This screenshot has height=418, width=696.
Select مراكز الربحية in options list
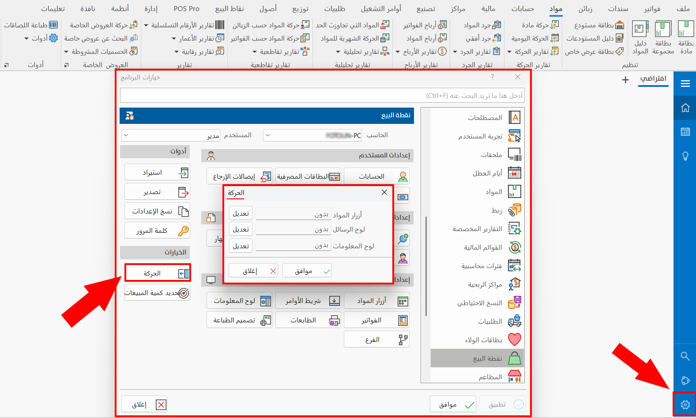pos(477,284)
